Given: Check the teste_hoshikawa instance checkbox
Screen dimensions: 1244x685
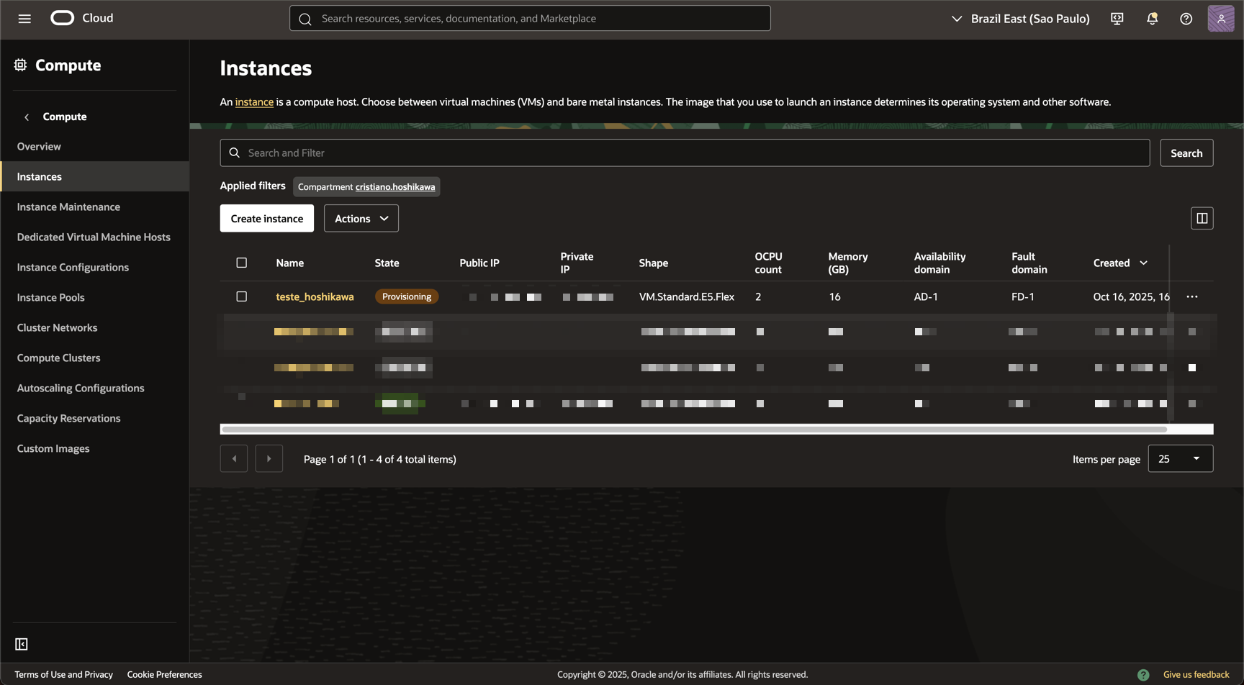Looking at the screenshot, I should (242, 296).
